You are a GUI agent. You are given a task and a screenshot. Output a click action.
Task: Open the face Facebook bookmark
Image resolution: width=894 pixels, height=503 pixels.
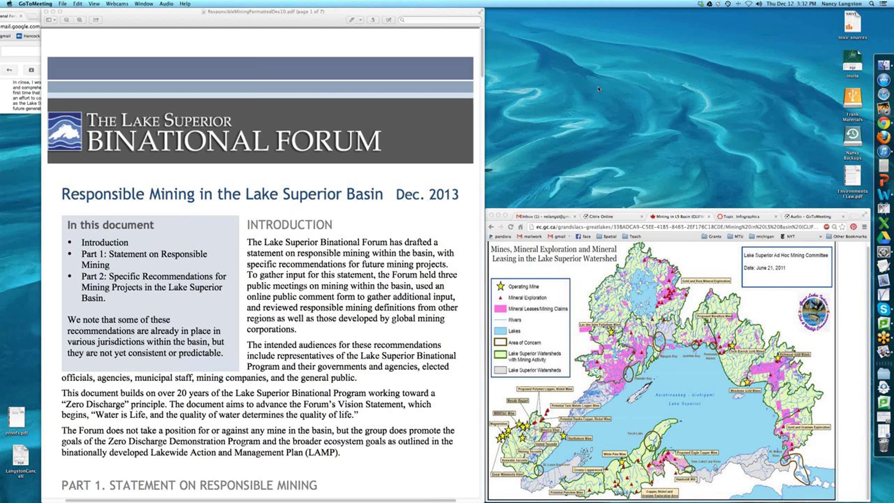pos(583,237)
